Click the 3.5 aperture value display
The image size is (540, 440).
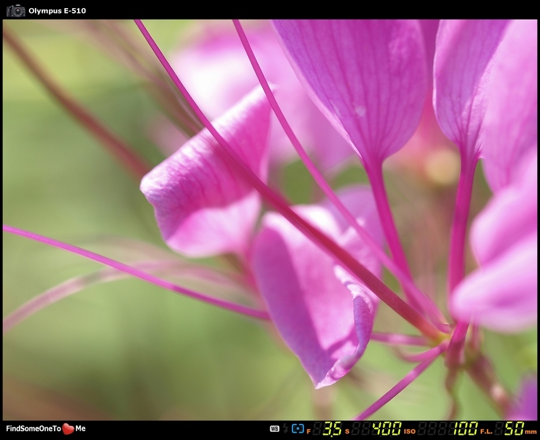coord(331,429)
